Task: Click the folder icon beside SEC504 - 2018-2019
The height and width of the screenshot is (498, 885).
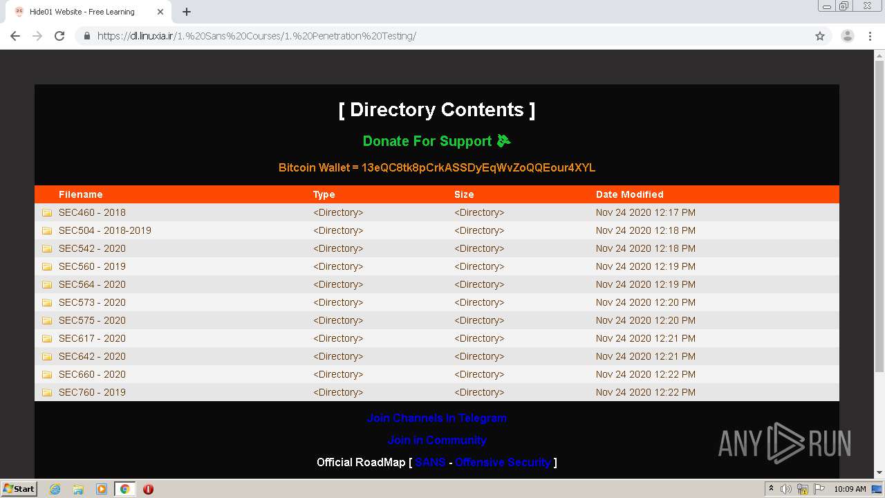Action: tap(47, 230)
